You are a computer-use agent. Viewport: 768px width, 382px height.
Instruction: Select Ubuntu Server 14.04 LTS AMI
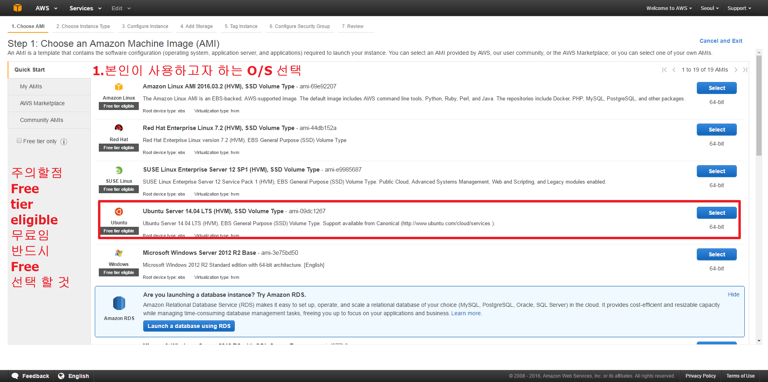point(716,213)
